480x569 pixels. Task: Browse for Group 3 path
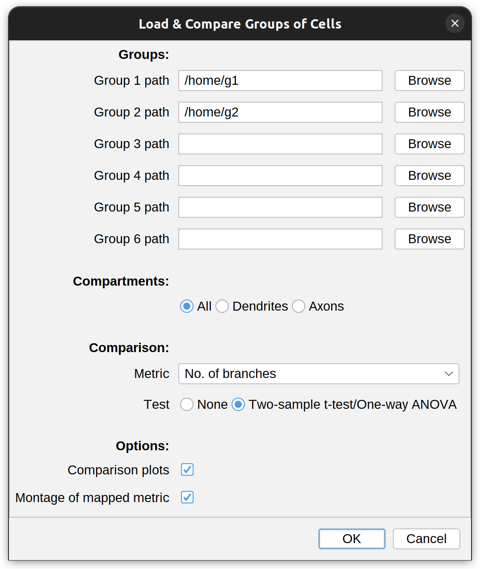pyautogui.click(x=429, y=144)
